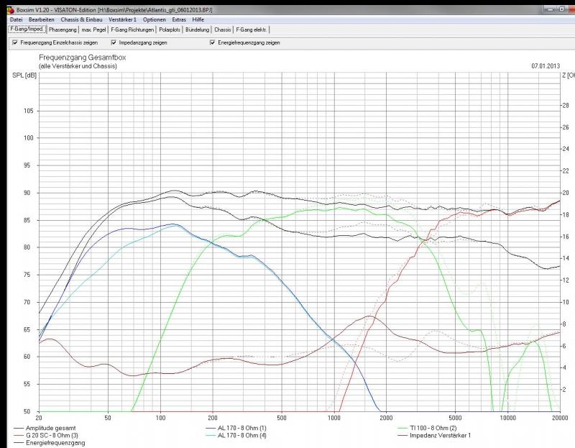Open the Chassis tab
Viewport: 575px width, 448px height.
coord(222,29)
